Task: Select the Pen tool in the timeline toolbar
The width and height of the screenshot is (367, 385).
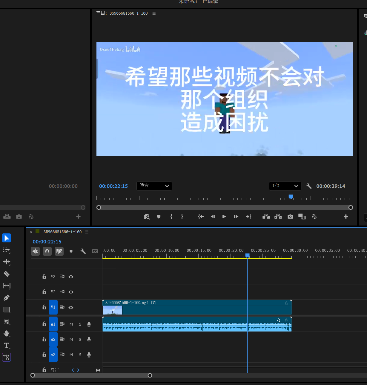Action: point(7,298)
